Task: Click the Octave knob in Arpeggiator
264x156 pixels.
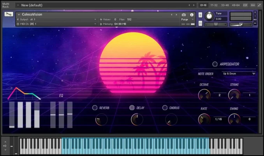Action: [204, 95]
